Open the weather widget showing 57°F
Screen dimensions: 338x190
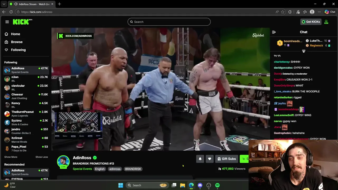pos(10,185)
